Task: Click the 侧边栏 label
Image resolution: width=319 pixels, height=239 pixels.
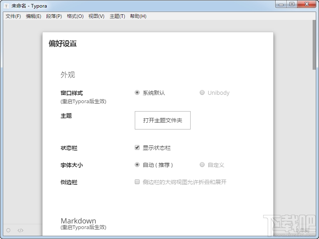Action: pyautogui.click(x=69, y=182)
